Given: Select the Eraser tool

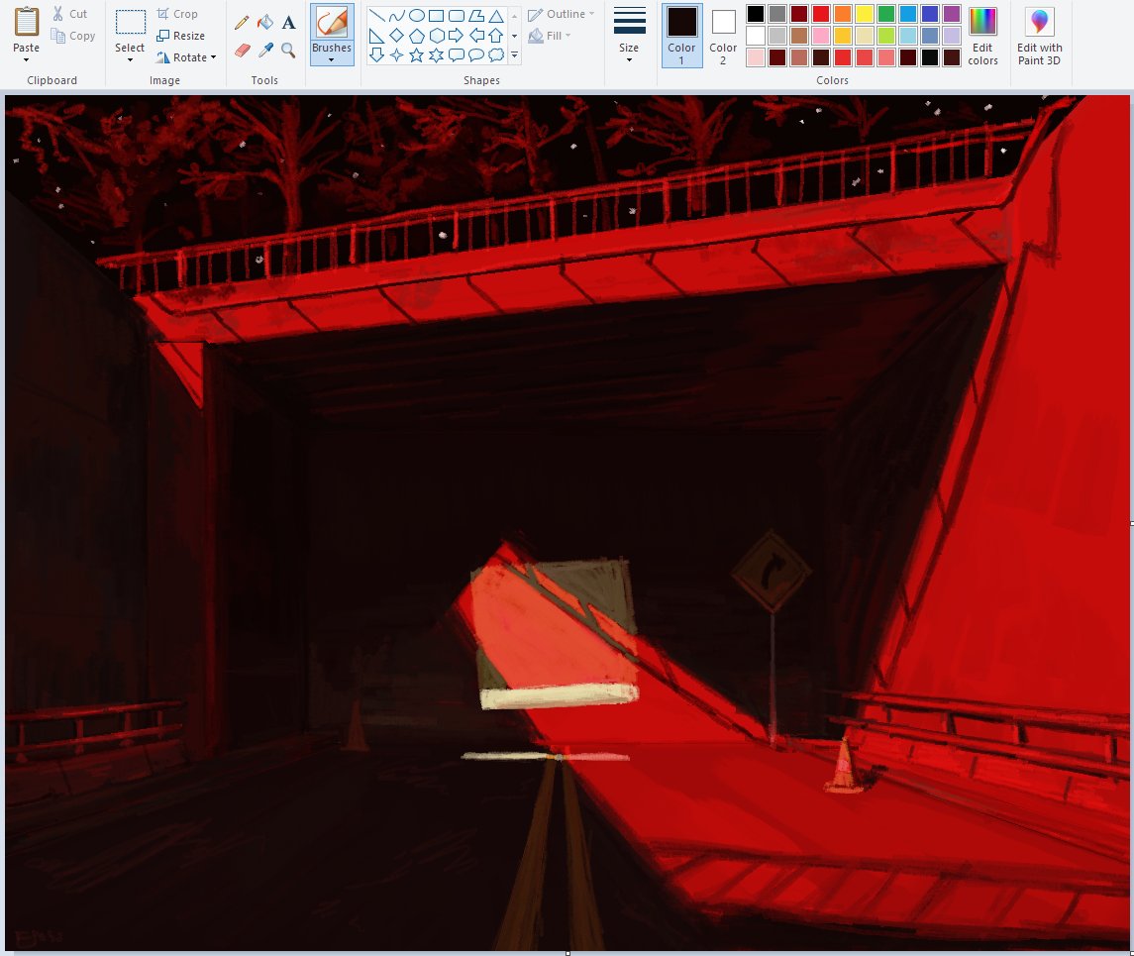Looking at the screenshot, I should click(x=243, y=50).
